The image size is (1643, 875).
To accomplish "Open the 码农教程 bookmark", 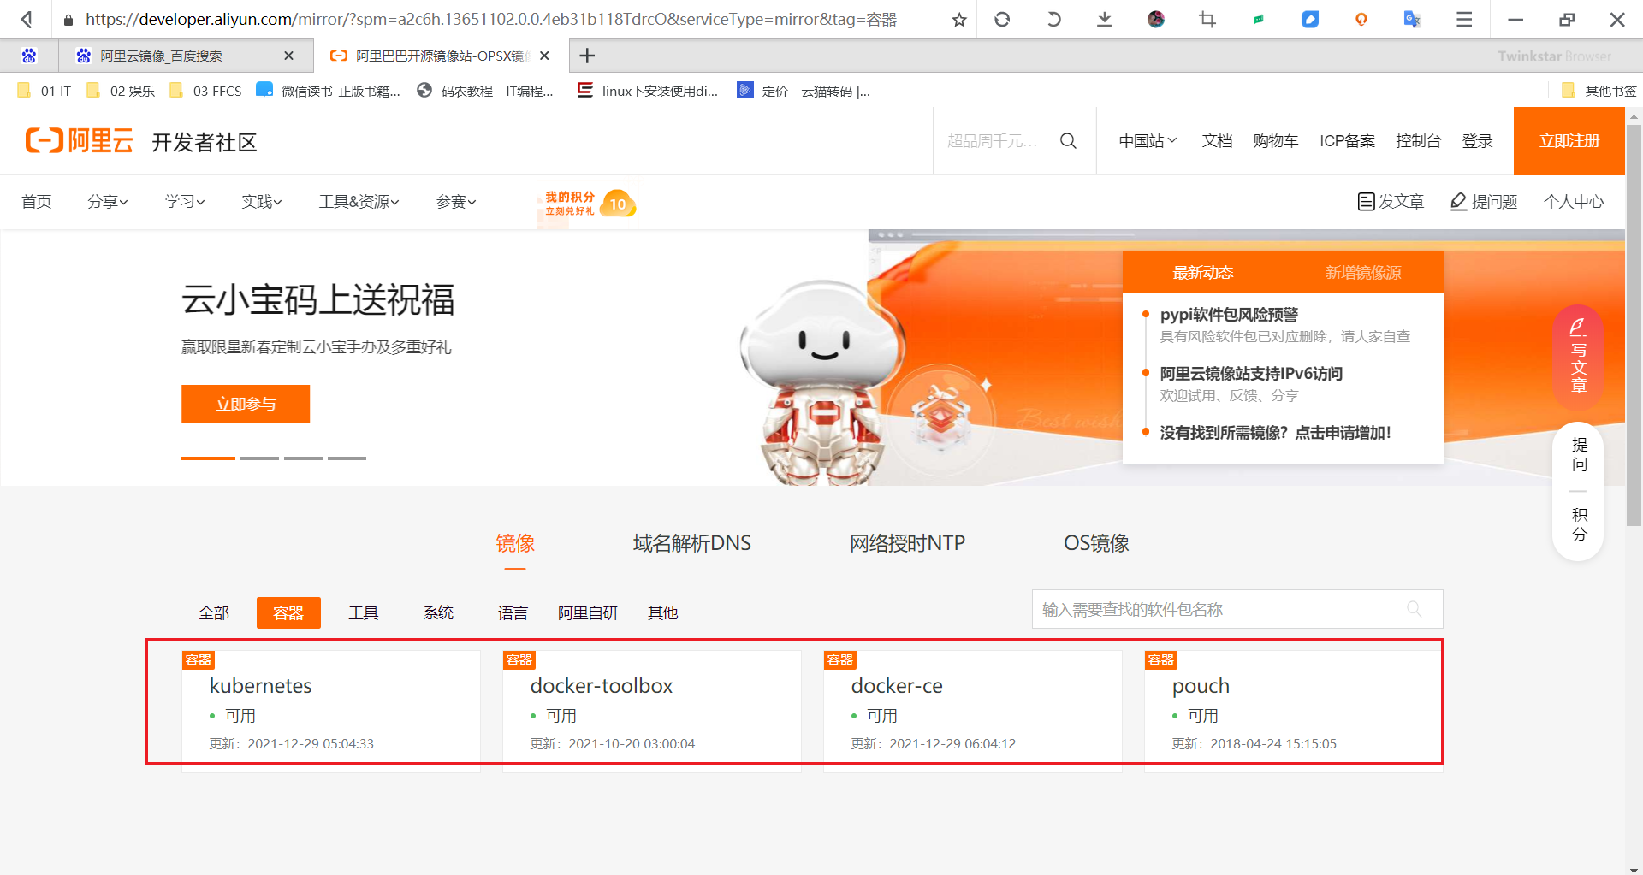I will [485, 91].
